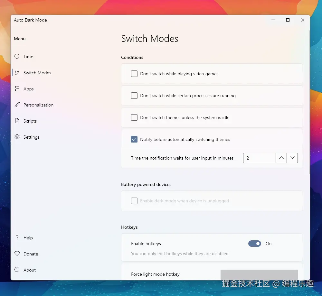Click the list icon beside Apps
This screenshot has height=296, width=322.
pyautogui.click(x=17, y=88)
